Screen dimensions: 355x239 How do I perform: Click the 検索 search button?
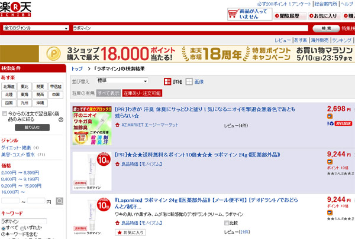pos(326,28)
